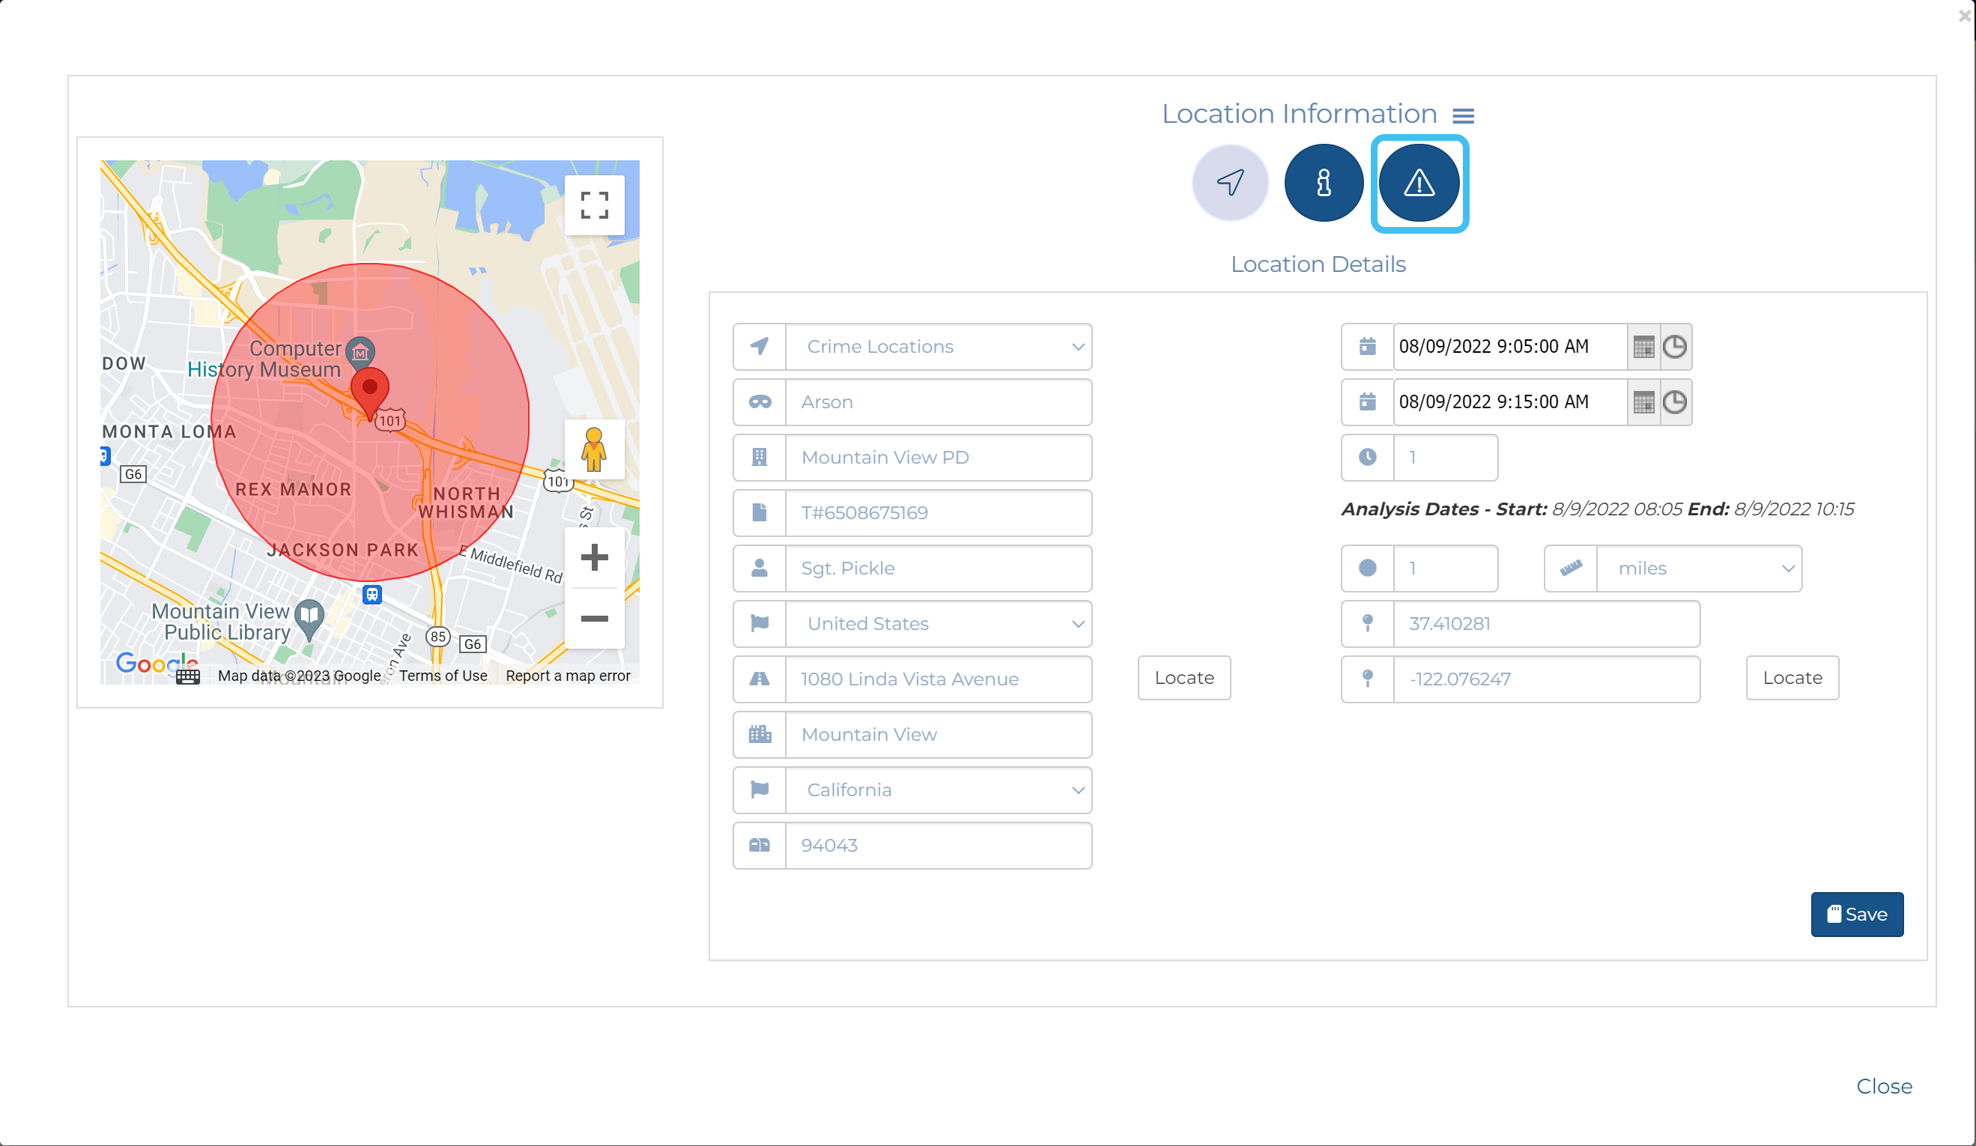Toggle fullscreen view on the map
1976x1146 pixels.
(x=594, y=205)
